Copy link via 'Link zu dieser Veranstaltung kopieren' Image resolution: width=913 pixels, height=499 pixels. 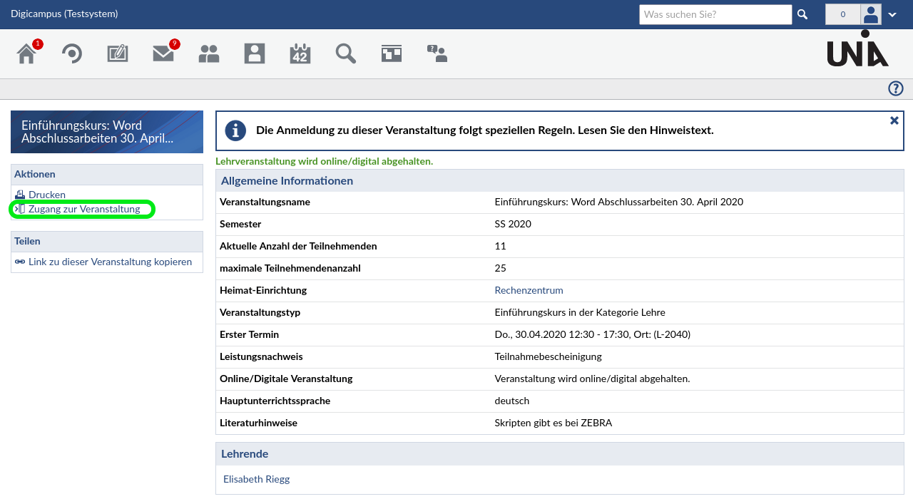110,262
